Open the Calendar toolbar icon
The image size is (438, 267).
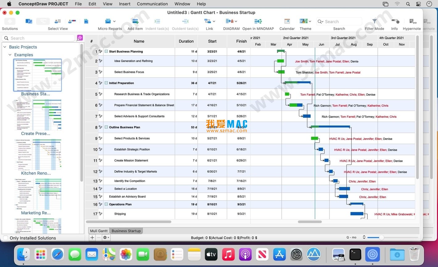(287, 21)
